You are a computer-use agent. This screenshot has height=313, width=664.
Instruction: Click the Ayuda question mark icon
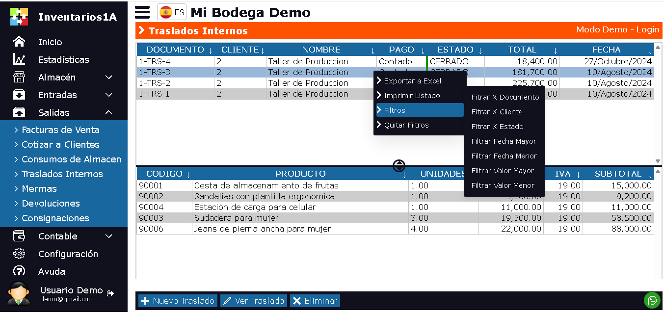(x=19, y=271)
